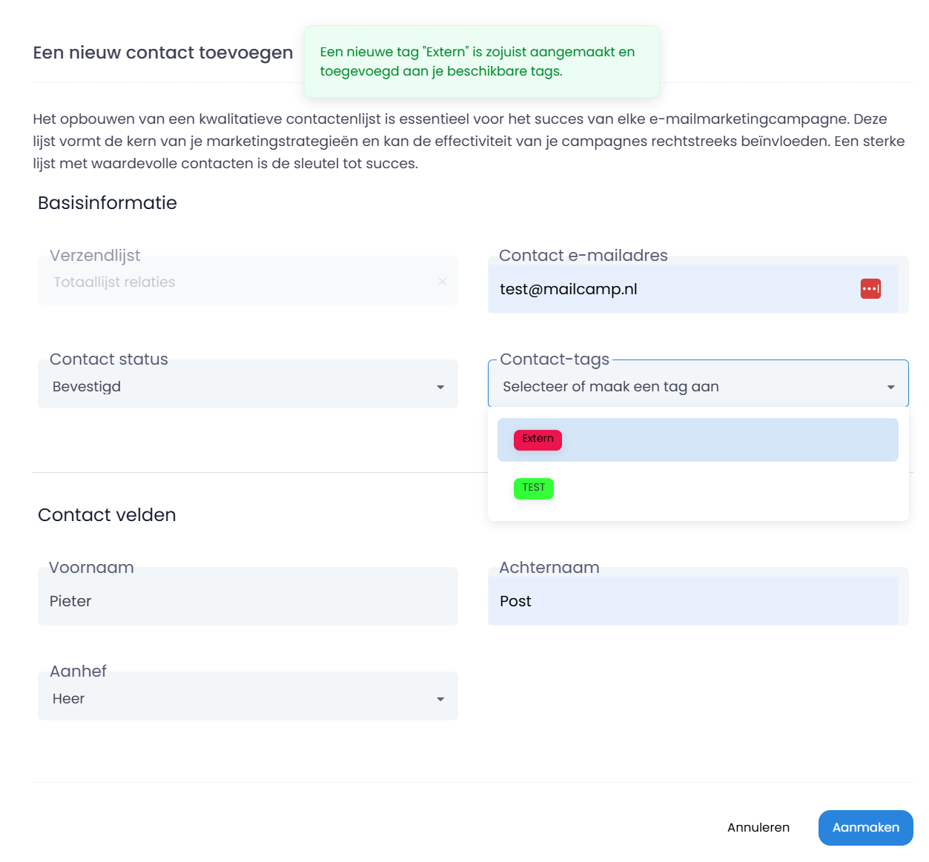
Task: Collapse the Contact-tags dropdown arrow
Action: click(890, 387)
